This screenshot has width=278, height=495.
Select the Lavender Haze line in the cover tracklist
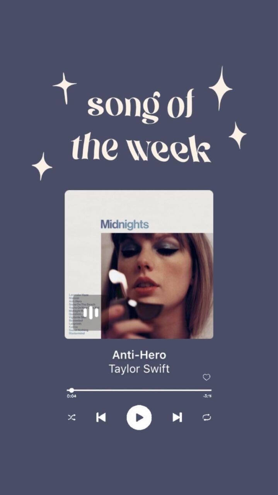[78, 295]
